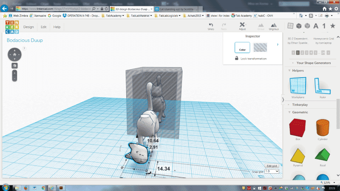Pick the orange Cylinder shape
The height and width of the screenshot is (191, 340).
323,129
